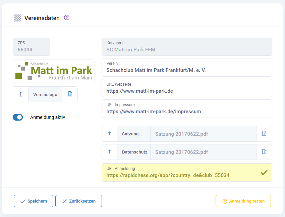Focus the URL Webseite field
Image resolution: width=285 pixels, height=217 pixels.
[187, 91]
